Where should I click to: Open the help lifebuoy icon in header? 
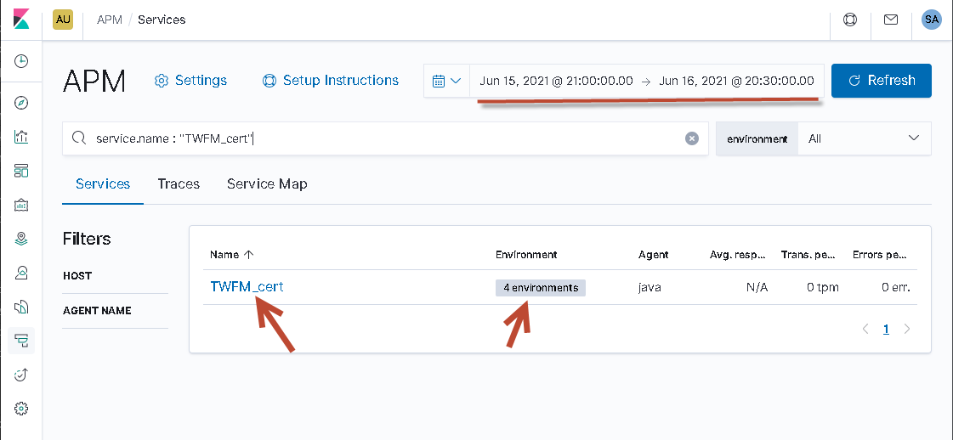tap(850, 20)
